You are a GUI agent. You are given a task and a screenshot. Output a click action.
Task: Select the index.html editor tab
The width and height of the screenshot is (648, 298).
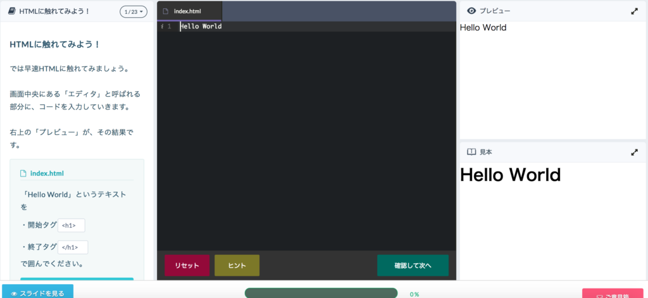189,11
